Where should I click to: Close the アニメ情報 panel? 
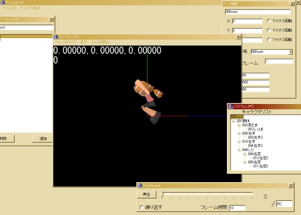(292, 4)
